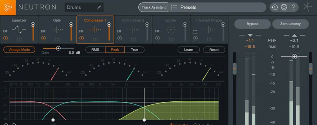This screenshot has width=317, height=125.
Task: Select the Transient Shaper module tab
Action: pos(209,20)
